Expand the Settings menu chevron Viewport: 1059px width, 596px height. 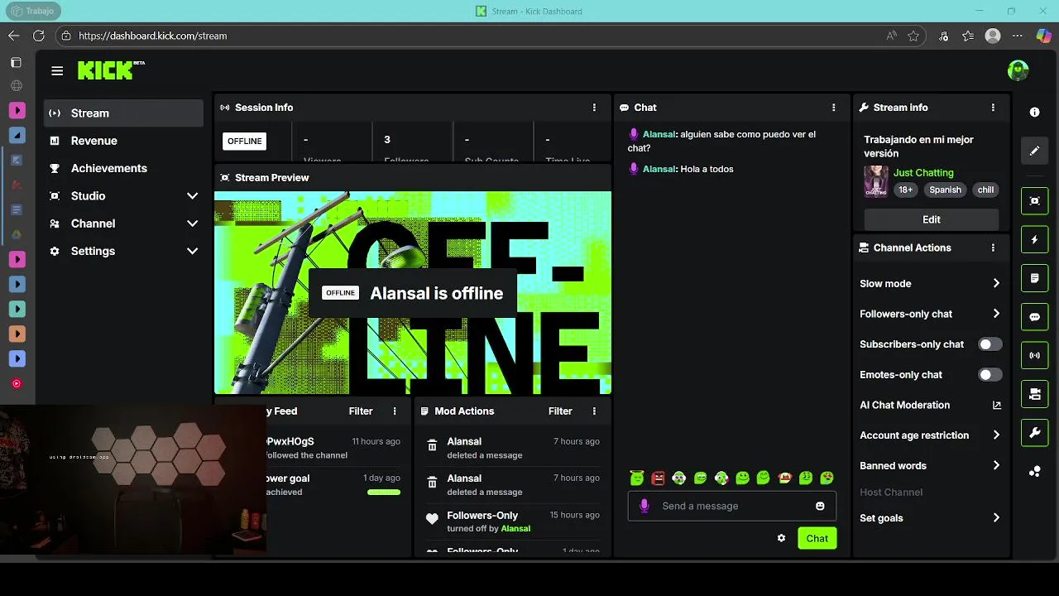pos(193,251)
